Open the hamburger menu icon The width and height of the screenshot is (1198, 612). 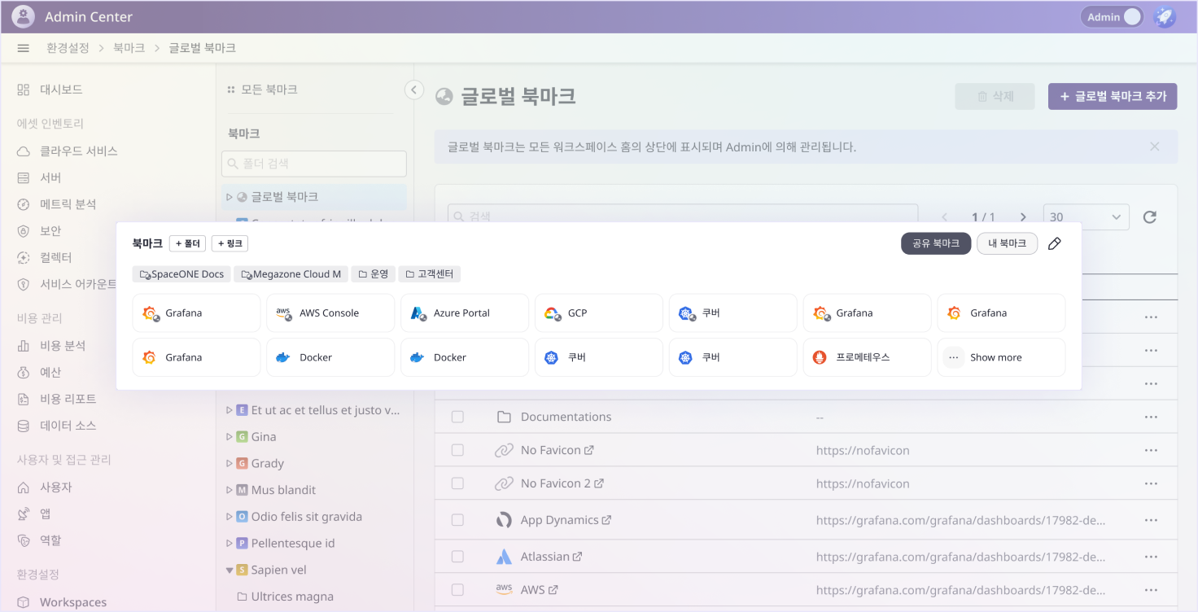click(23, 49)
